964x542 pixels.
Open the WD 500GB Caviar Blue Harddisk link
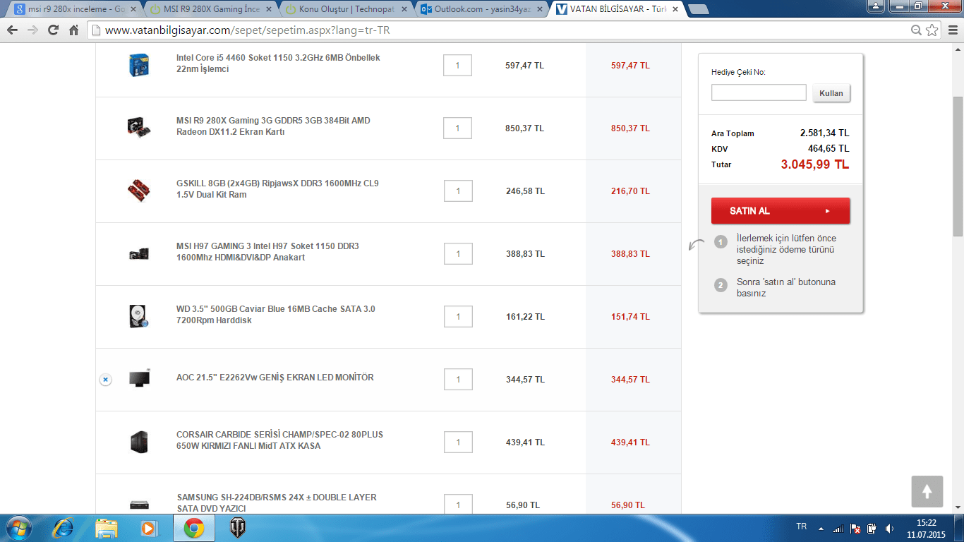tap(276, 315)
